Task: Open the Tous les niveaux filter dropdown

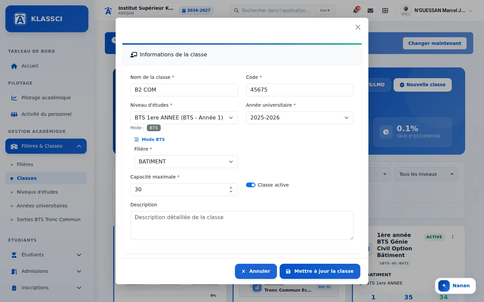Action: point(426,174)
